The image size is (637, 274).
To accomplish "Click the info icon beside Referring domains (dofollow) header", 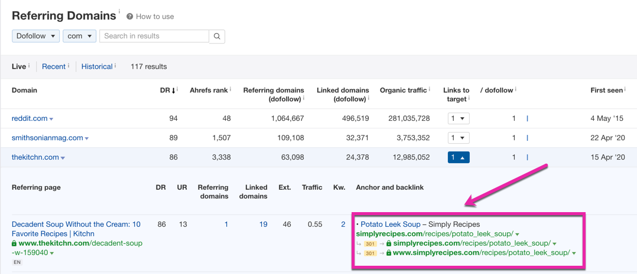I will pyautogui.click(x=304, y=98).
